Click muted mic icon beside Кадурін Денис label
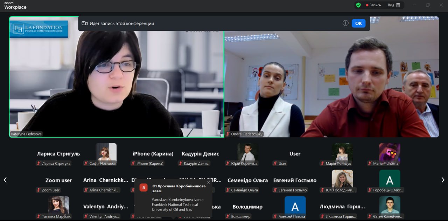The image size is (448, 221). (x=180, y=163)
